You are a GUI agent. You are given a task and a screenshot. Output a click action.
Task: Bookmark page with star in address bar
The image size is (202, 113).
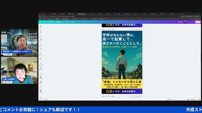(179, 17)
